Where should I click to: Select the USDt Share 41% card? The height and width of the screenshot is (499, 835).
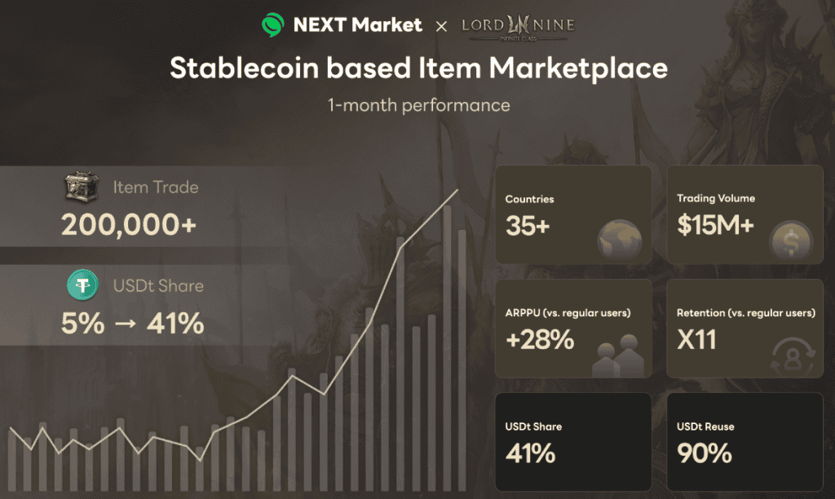573,441
